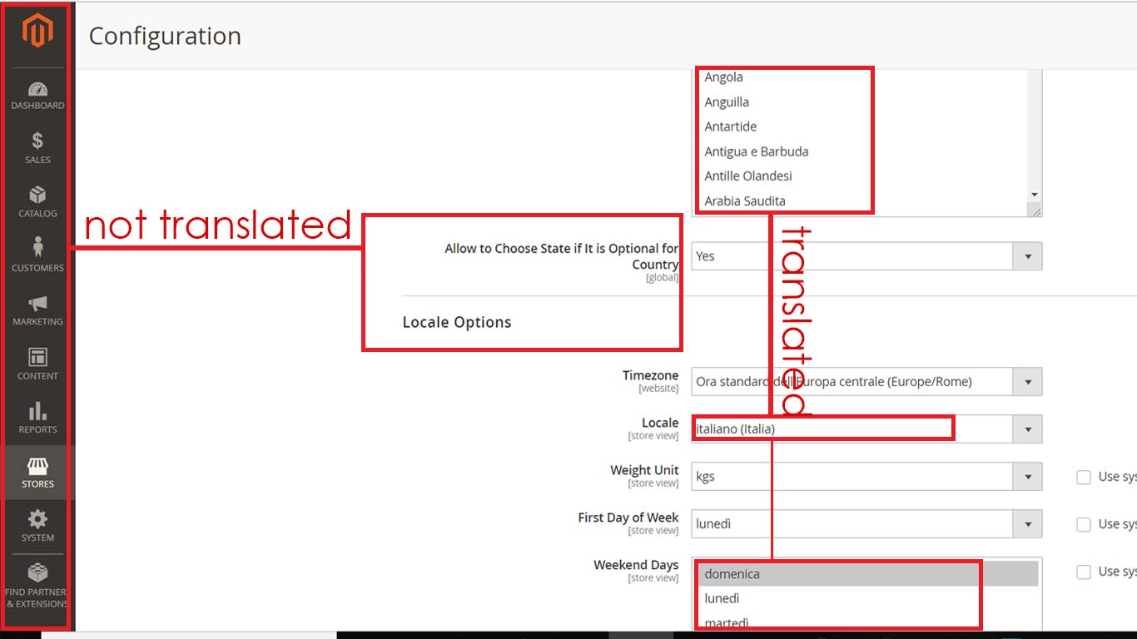The width and height of the screenshot is (1137, 639).
Task: Toggle Use system value for First Day of Week
Action: click(x=1084, y=524)
